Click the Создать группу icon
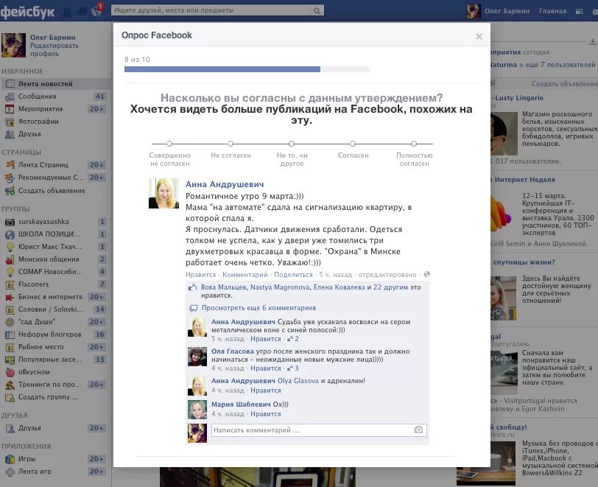 pyautogui.click(x=10, y=397)
